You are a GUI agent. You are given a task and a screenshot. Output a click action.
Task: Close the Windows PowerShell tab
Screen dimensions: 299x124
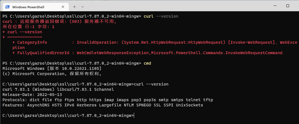63,7
